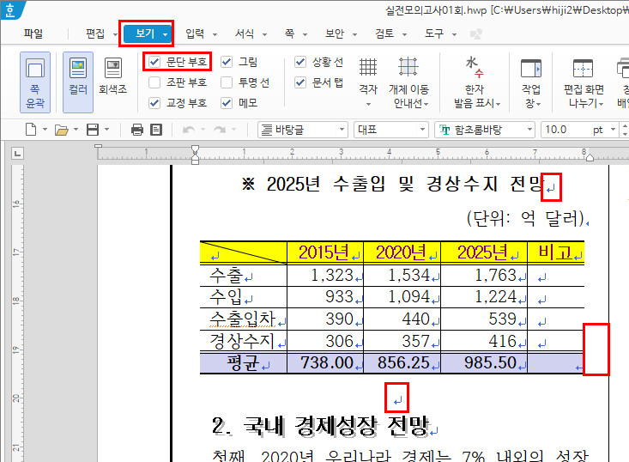Screen dimensions: 629x462
Task: Click the 한자 발음 표시 icon
Action: [475, 67]
